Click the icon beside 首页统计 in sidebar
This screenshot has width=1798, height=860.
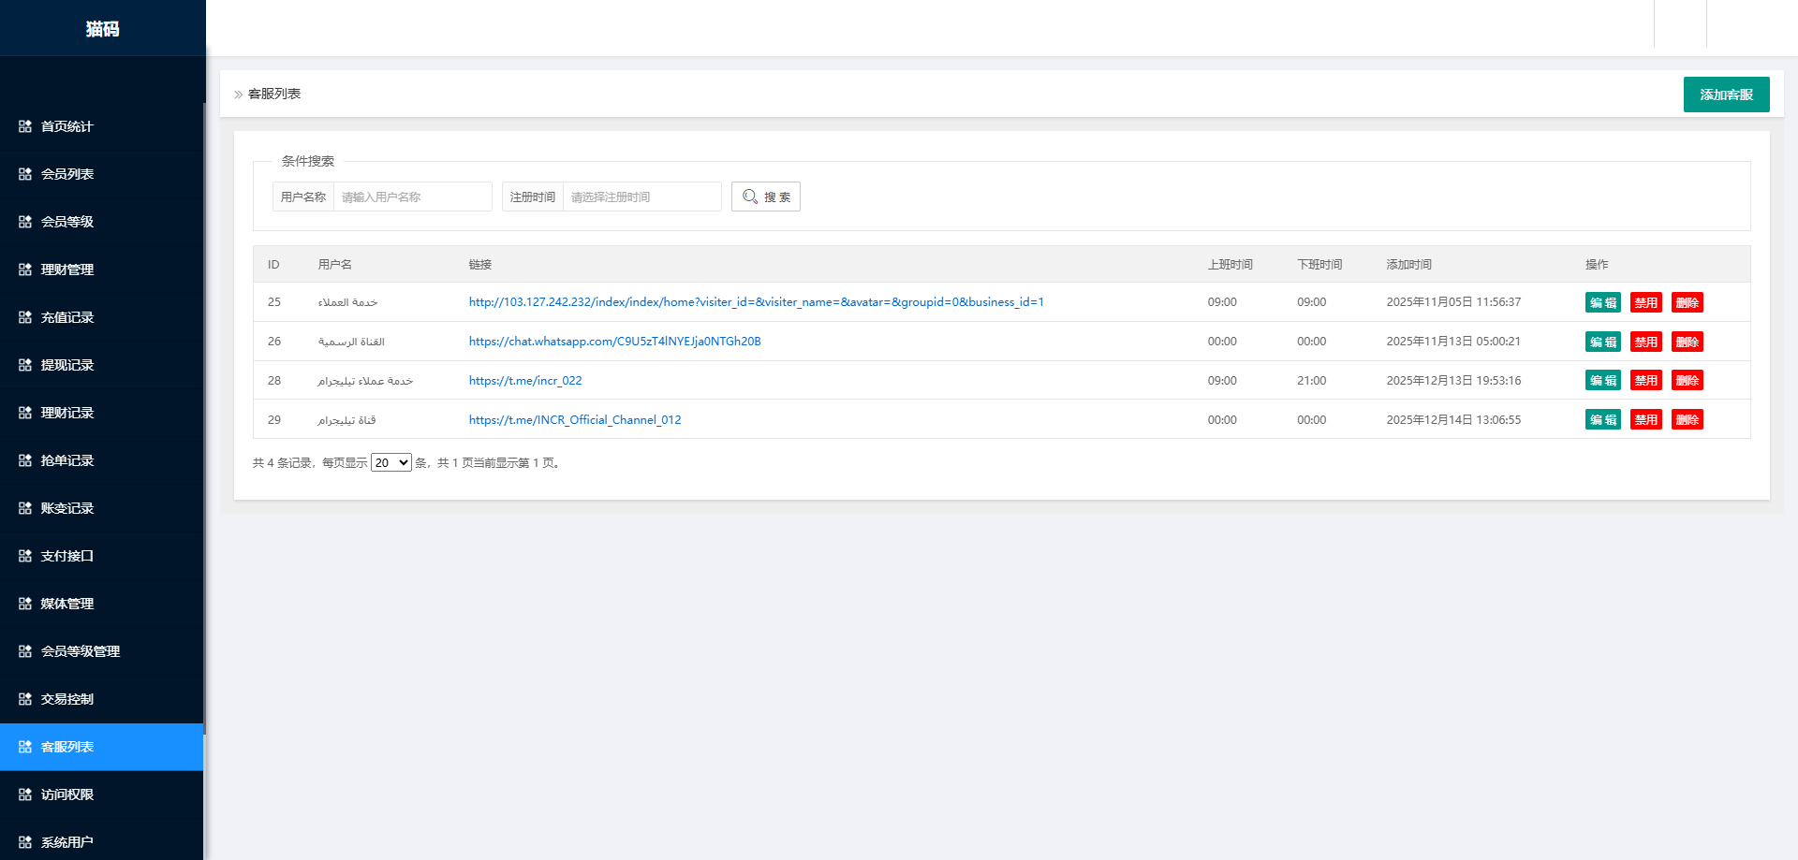point(25,126)
